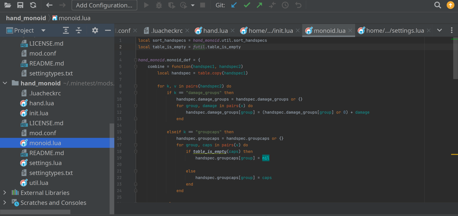Viewport: 458px width, 216px height.
Task: Click the Open folder toolbar icon
Action: coord(7,5)
